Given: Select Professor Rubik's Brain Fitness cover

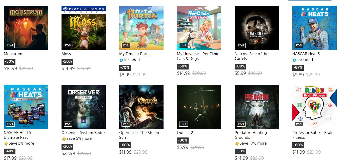Looking at the screenshot, I should click(314, 107).
